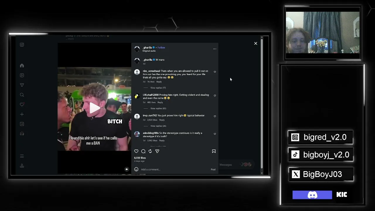The height and width of the screenshot is (211, 375).
Task: Expand View replies (17)
Action: 158,88
